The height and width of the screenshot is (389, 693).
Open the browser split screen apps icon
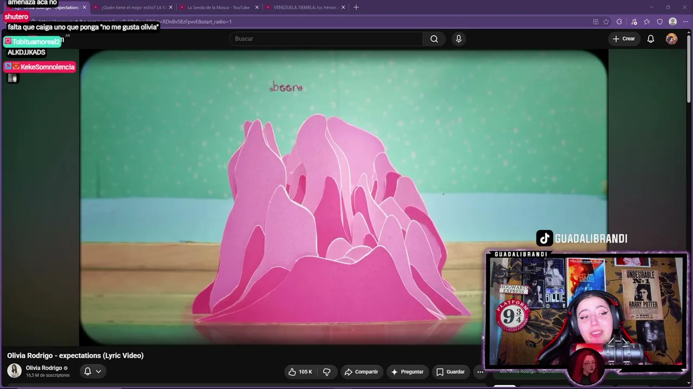pos(596,22)
